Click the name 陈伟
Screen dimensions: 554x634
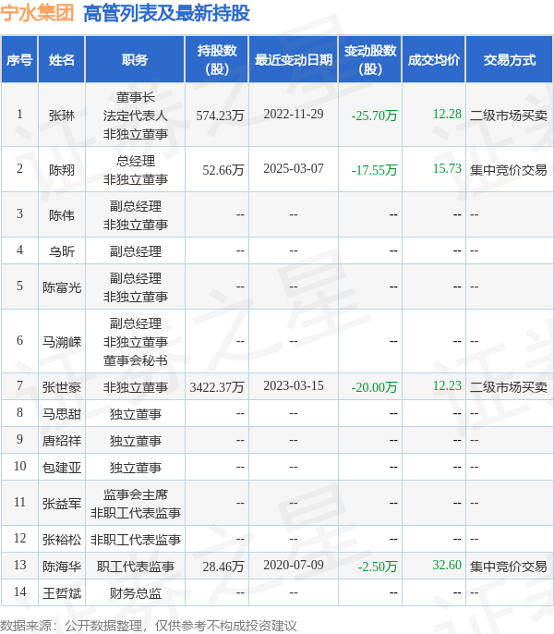tap(62, 215)
